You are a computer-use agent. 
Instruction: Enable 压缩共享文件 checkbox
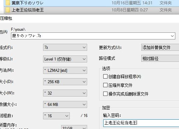coord(105,85)
